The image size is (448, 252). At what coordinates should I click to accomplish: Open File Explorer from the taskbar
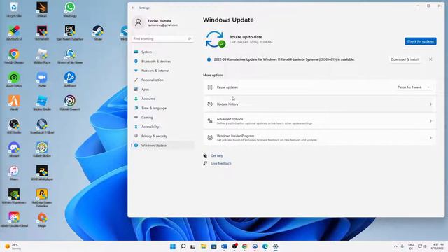pos(204,246)
